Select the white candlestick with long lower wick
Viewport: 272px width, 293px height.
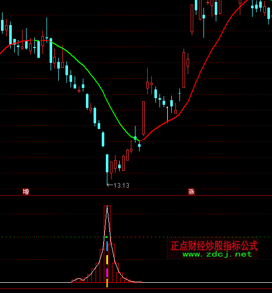(x=167, y=115)
